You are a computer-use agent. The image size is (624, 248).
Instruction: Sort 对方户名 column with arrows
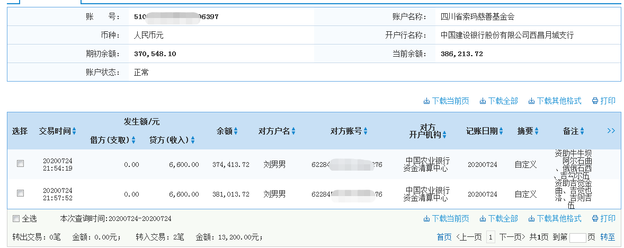click(x=293, y=131)
